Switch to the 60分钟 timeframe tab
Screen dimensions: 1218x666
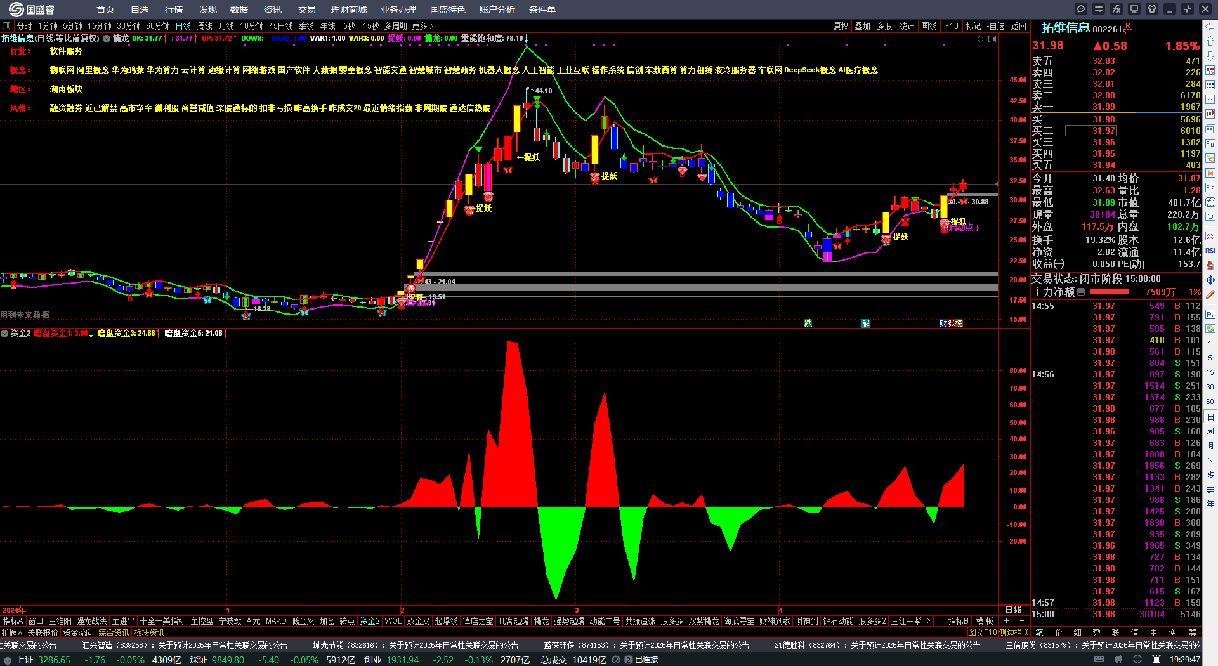[158, 26]
